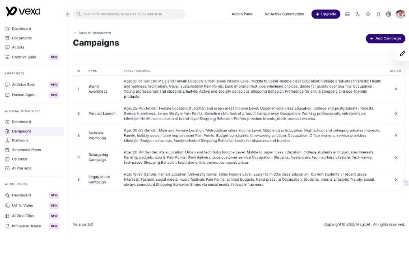Open AI Voice Bots in sidebar
The width and height of the screenshot is (409, 260).
23,84
